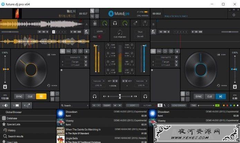Screen dimensions: 240x143
Task: Toggle the AUTOMIX button
Action: click(147, 105)
